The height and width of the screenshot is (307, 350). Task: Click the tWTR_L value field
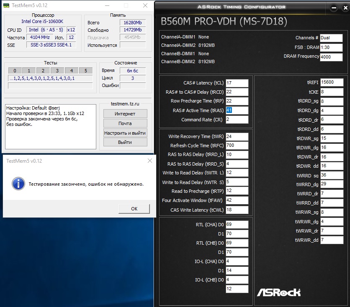coord(237,173)
